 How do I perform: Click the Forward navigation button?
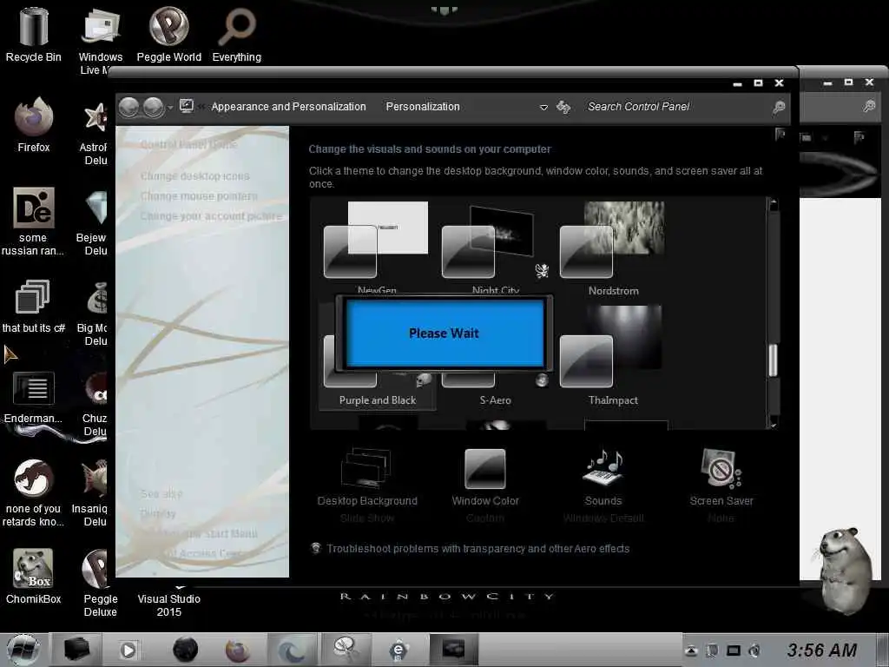tap(153, 107)
